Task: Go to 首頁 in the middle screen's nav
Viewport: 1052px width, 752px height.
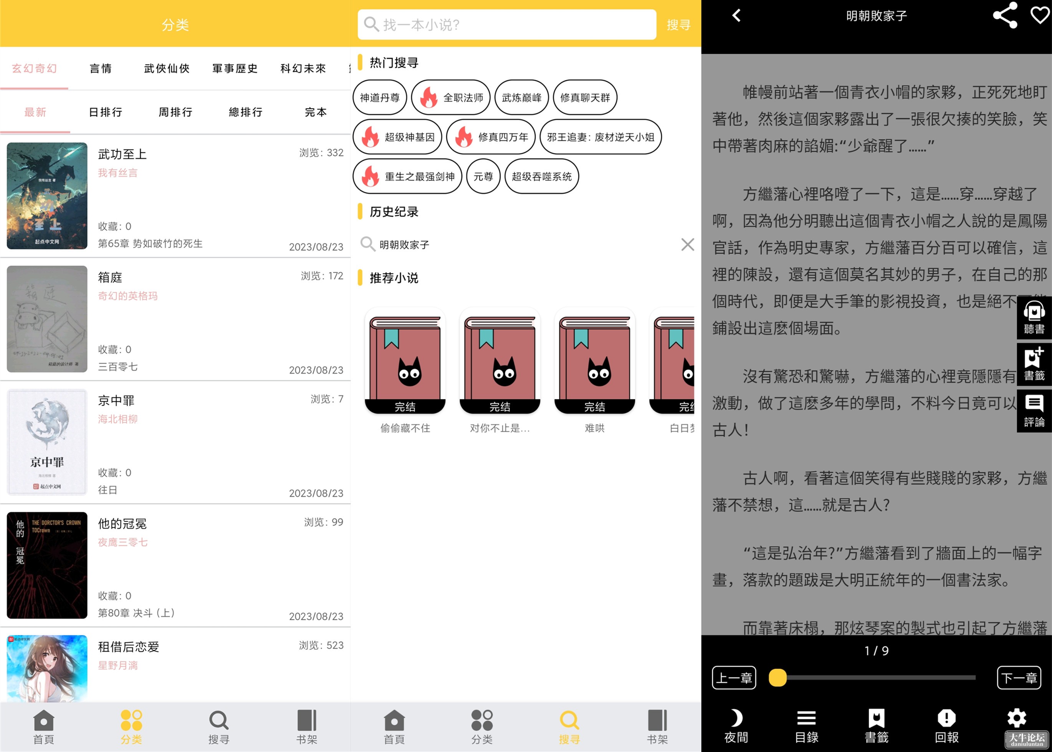Action: pos(394,727)
